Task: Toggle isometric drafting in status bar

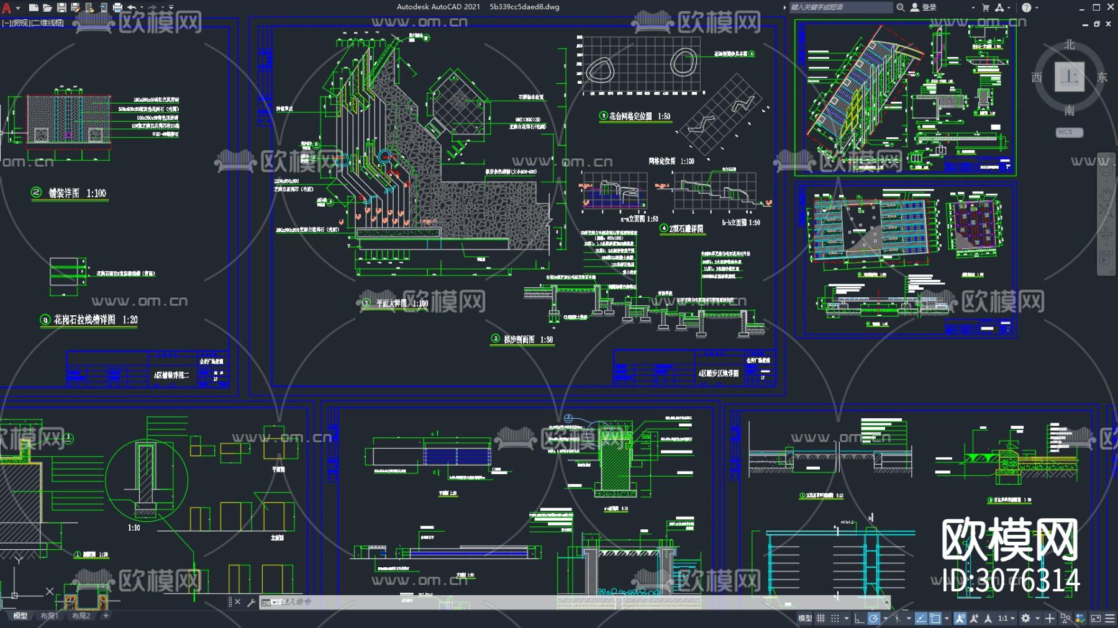Action: 897,618
